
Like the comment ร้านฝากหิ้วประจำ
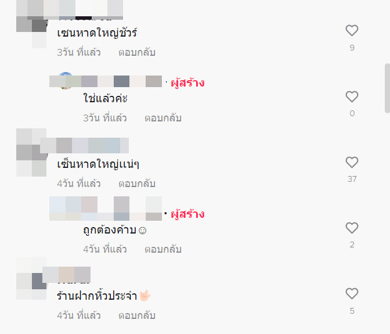tap(352, 294)
